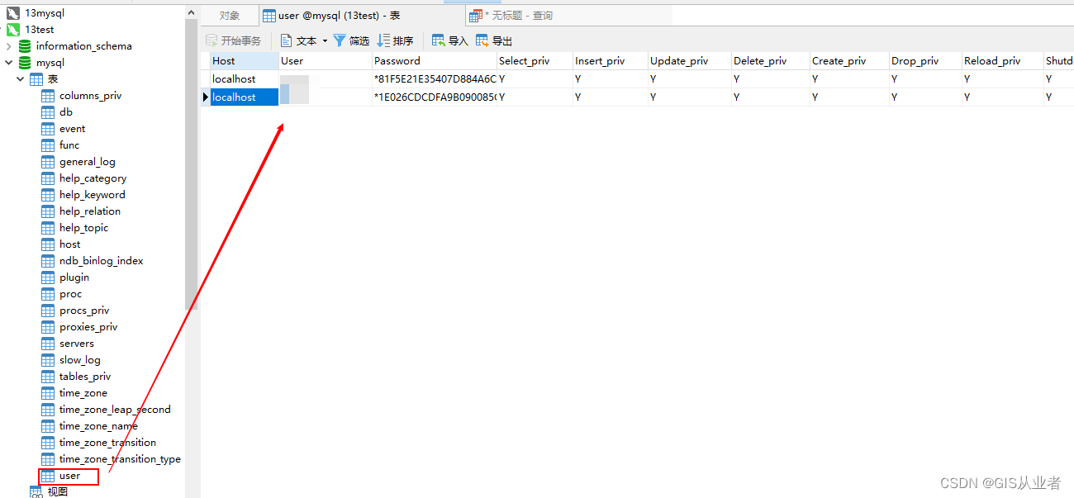
Task: Click the slow_log table icon
Action: tap(48, 360)
